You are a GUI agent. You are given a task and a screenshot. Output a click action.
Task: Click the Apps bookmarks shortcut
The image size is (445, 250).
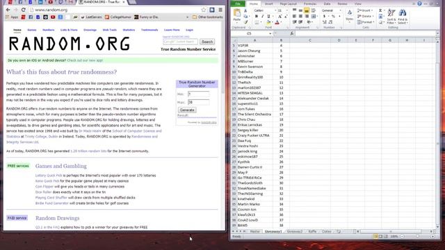click(12, 17)
